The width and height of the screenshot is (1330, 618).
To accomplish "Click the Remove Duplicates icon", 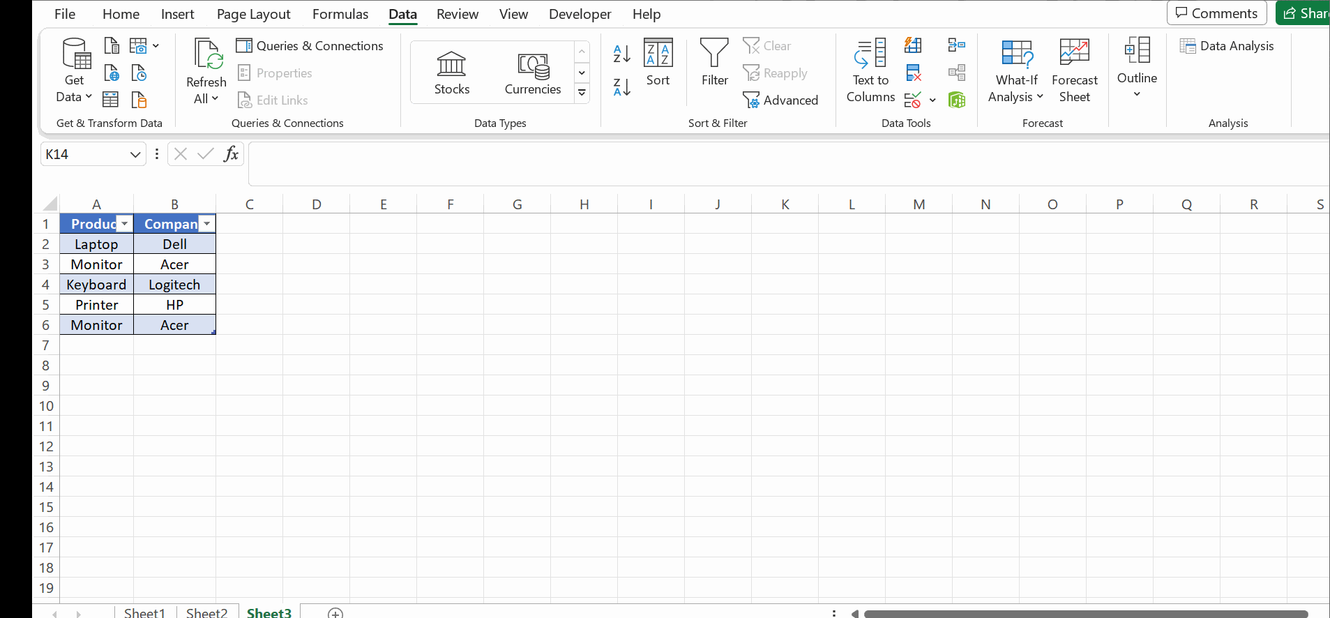I will (913, 73).
